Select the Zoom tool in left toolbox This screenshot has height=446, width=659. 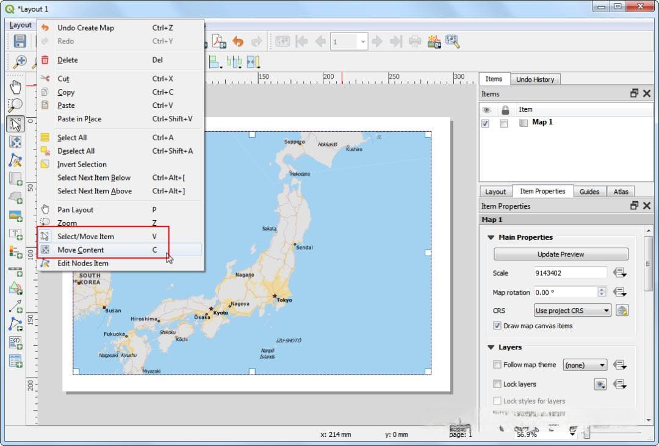[15, 105]
